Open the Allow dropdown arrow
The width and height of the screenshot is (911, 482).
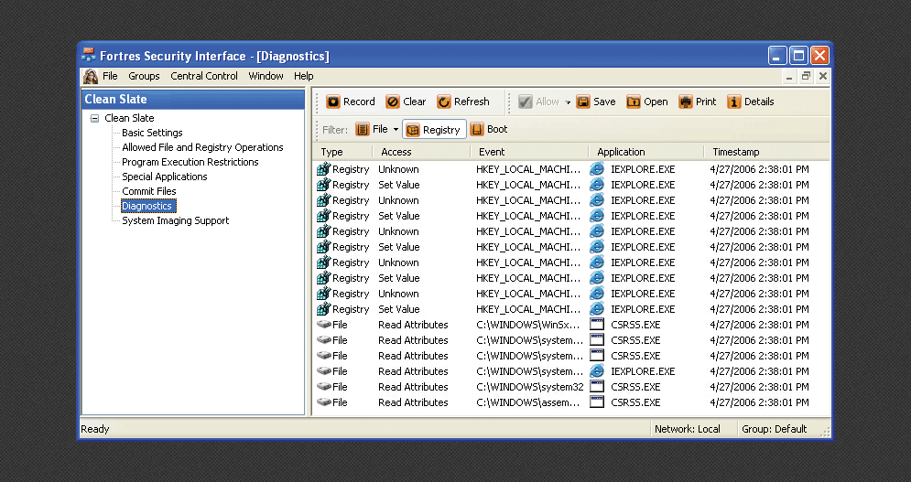pyautogui.click(x=568, y=102)
